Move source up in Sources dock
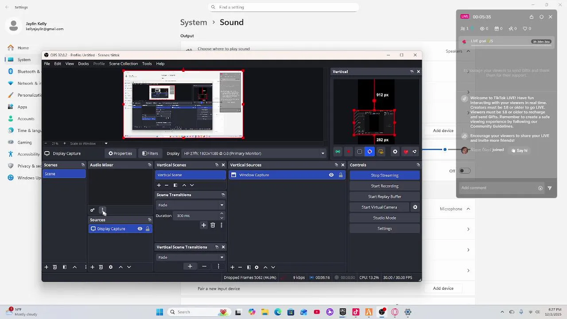567x319 pixels. tap(120, 267)
